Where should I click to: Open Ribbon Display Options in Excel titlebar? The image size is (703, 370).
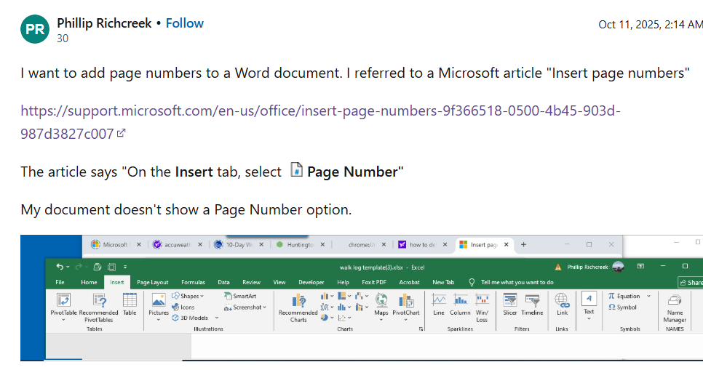[x=640, y=267]
